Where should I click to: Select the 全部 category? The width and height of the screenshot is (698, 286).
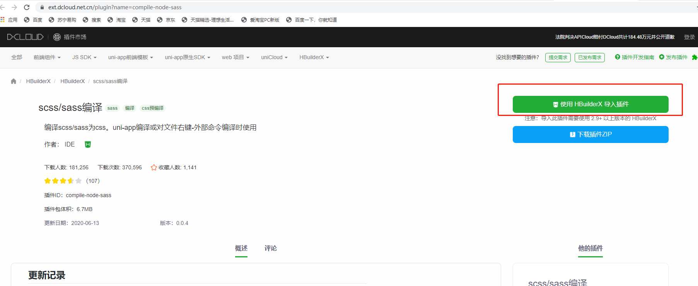(x=17, y=57)
